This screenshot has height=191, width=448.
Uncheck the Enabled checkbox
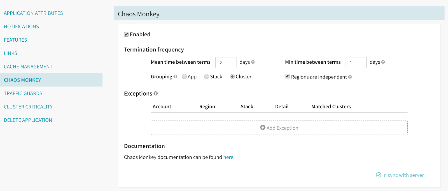point(126,34)
